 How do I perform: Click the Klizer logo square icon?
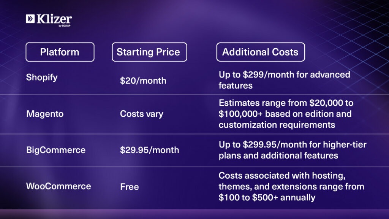30,19
